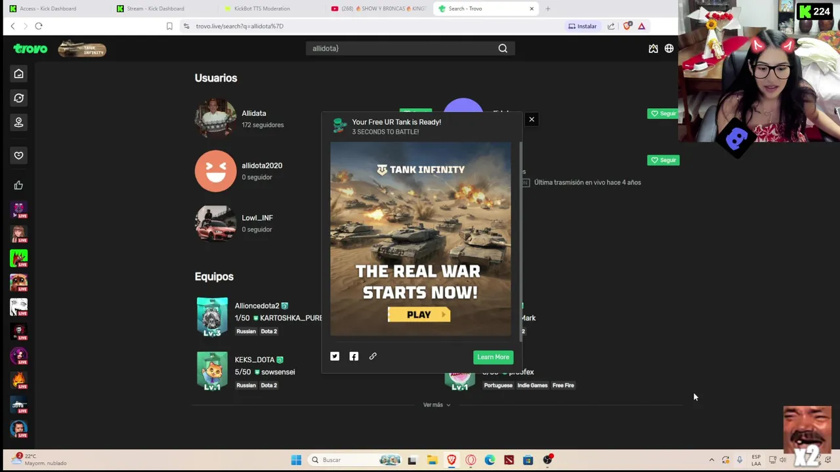The image size is (840, 472).
Task: Click Allioncedota2 team badge image
Action: (212, 317)
